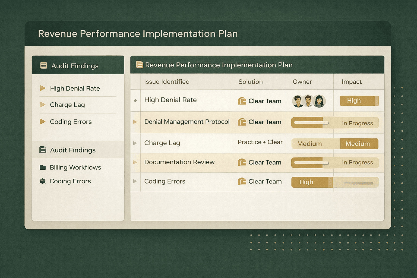
Task: Select the first owner avatar in High Denial Rate row
Action: (x=298, y=101)
